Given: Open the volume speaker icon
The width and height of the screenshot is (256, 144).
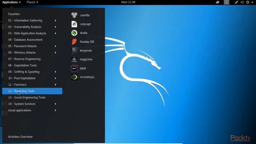Looking at the screenshot, I should coord(242,2).
